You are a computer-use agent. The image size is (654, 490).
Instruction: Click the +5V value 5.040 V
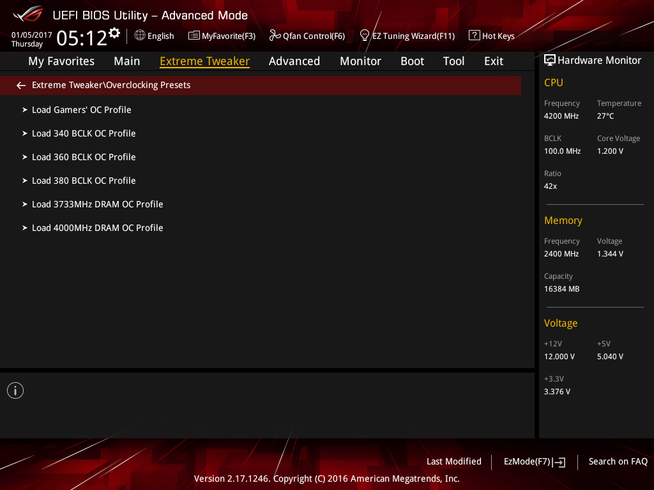(x=610, y=357)
